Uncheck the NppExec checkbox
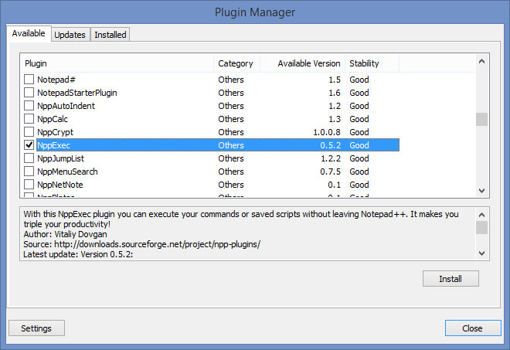Viewport: 510px width, 350px height. pos(29,145)
